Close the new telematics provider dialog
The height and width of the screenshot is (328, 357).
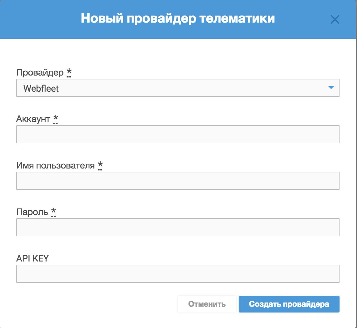[335, 20]
